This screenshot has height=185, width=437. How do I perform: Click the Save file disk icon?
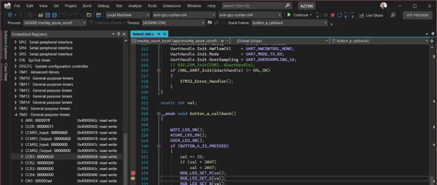tap(48, 15)
